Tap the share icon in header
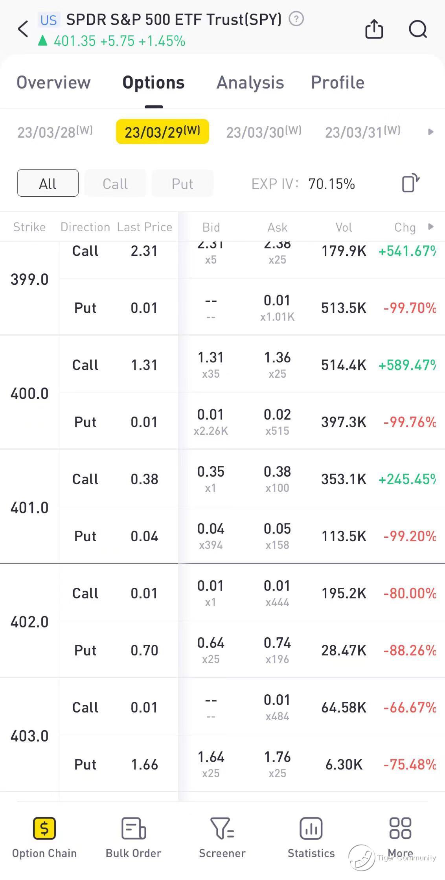 [374, 29]
